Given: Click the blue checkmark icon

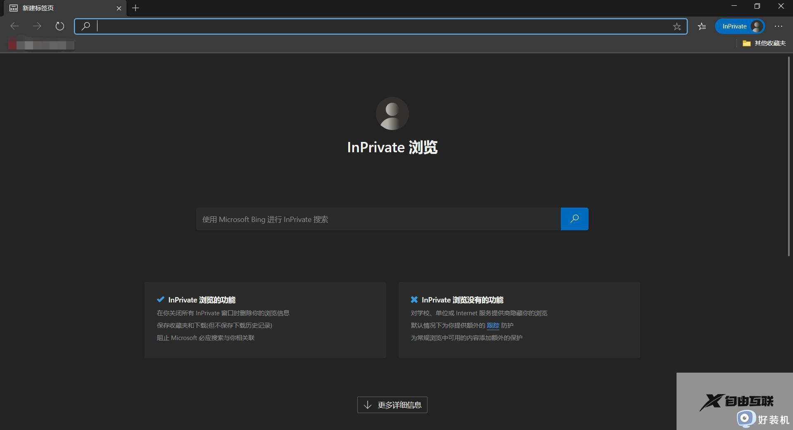Looking at the screenshot, I should tap(161, 300).
